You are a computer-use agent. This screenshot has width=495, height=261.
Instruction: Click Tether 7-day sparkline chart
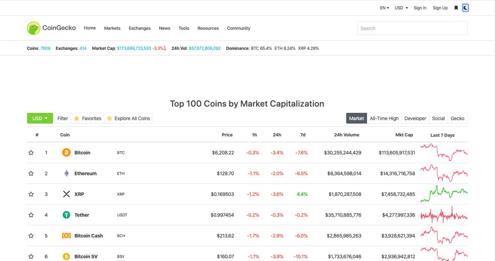[x=444, y=215]
